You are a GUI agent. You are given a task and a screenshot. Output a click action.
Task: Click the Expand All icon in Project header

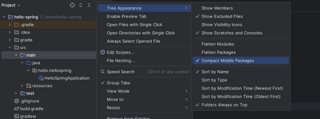click(81, 5)
